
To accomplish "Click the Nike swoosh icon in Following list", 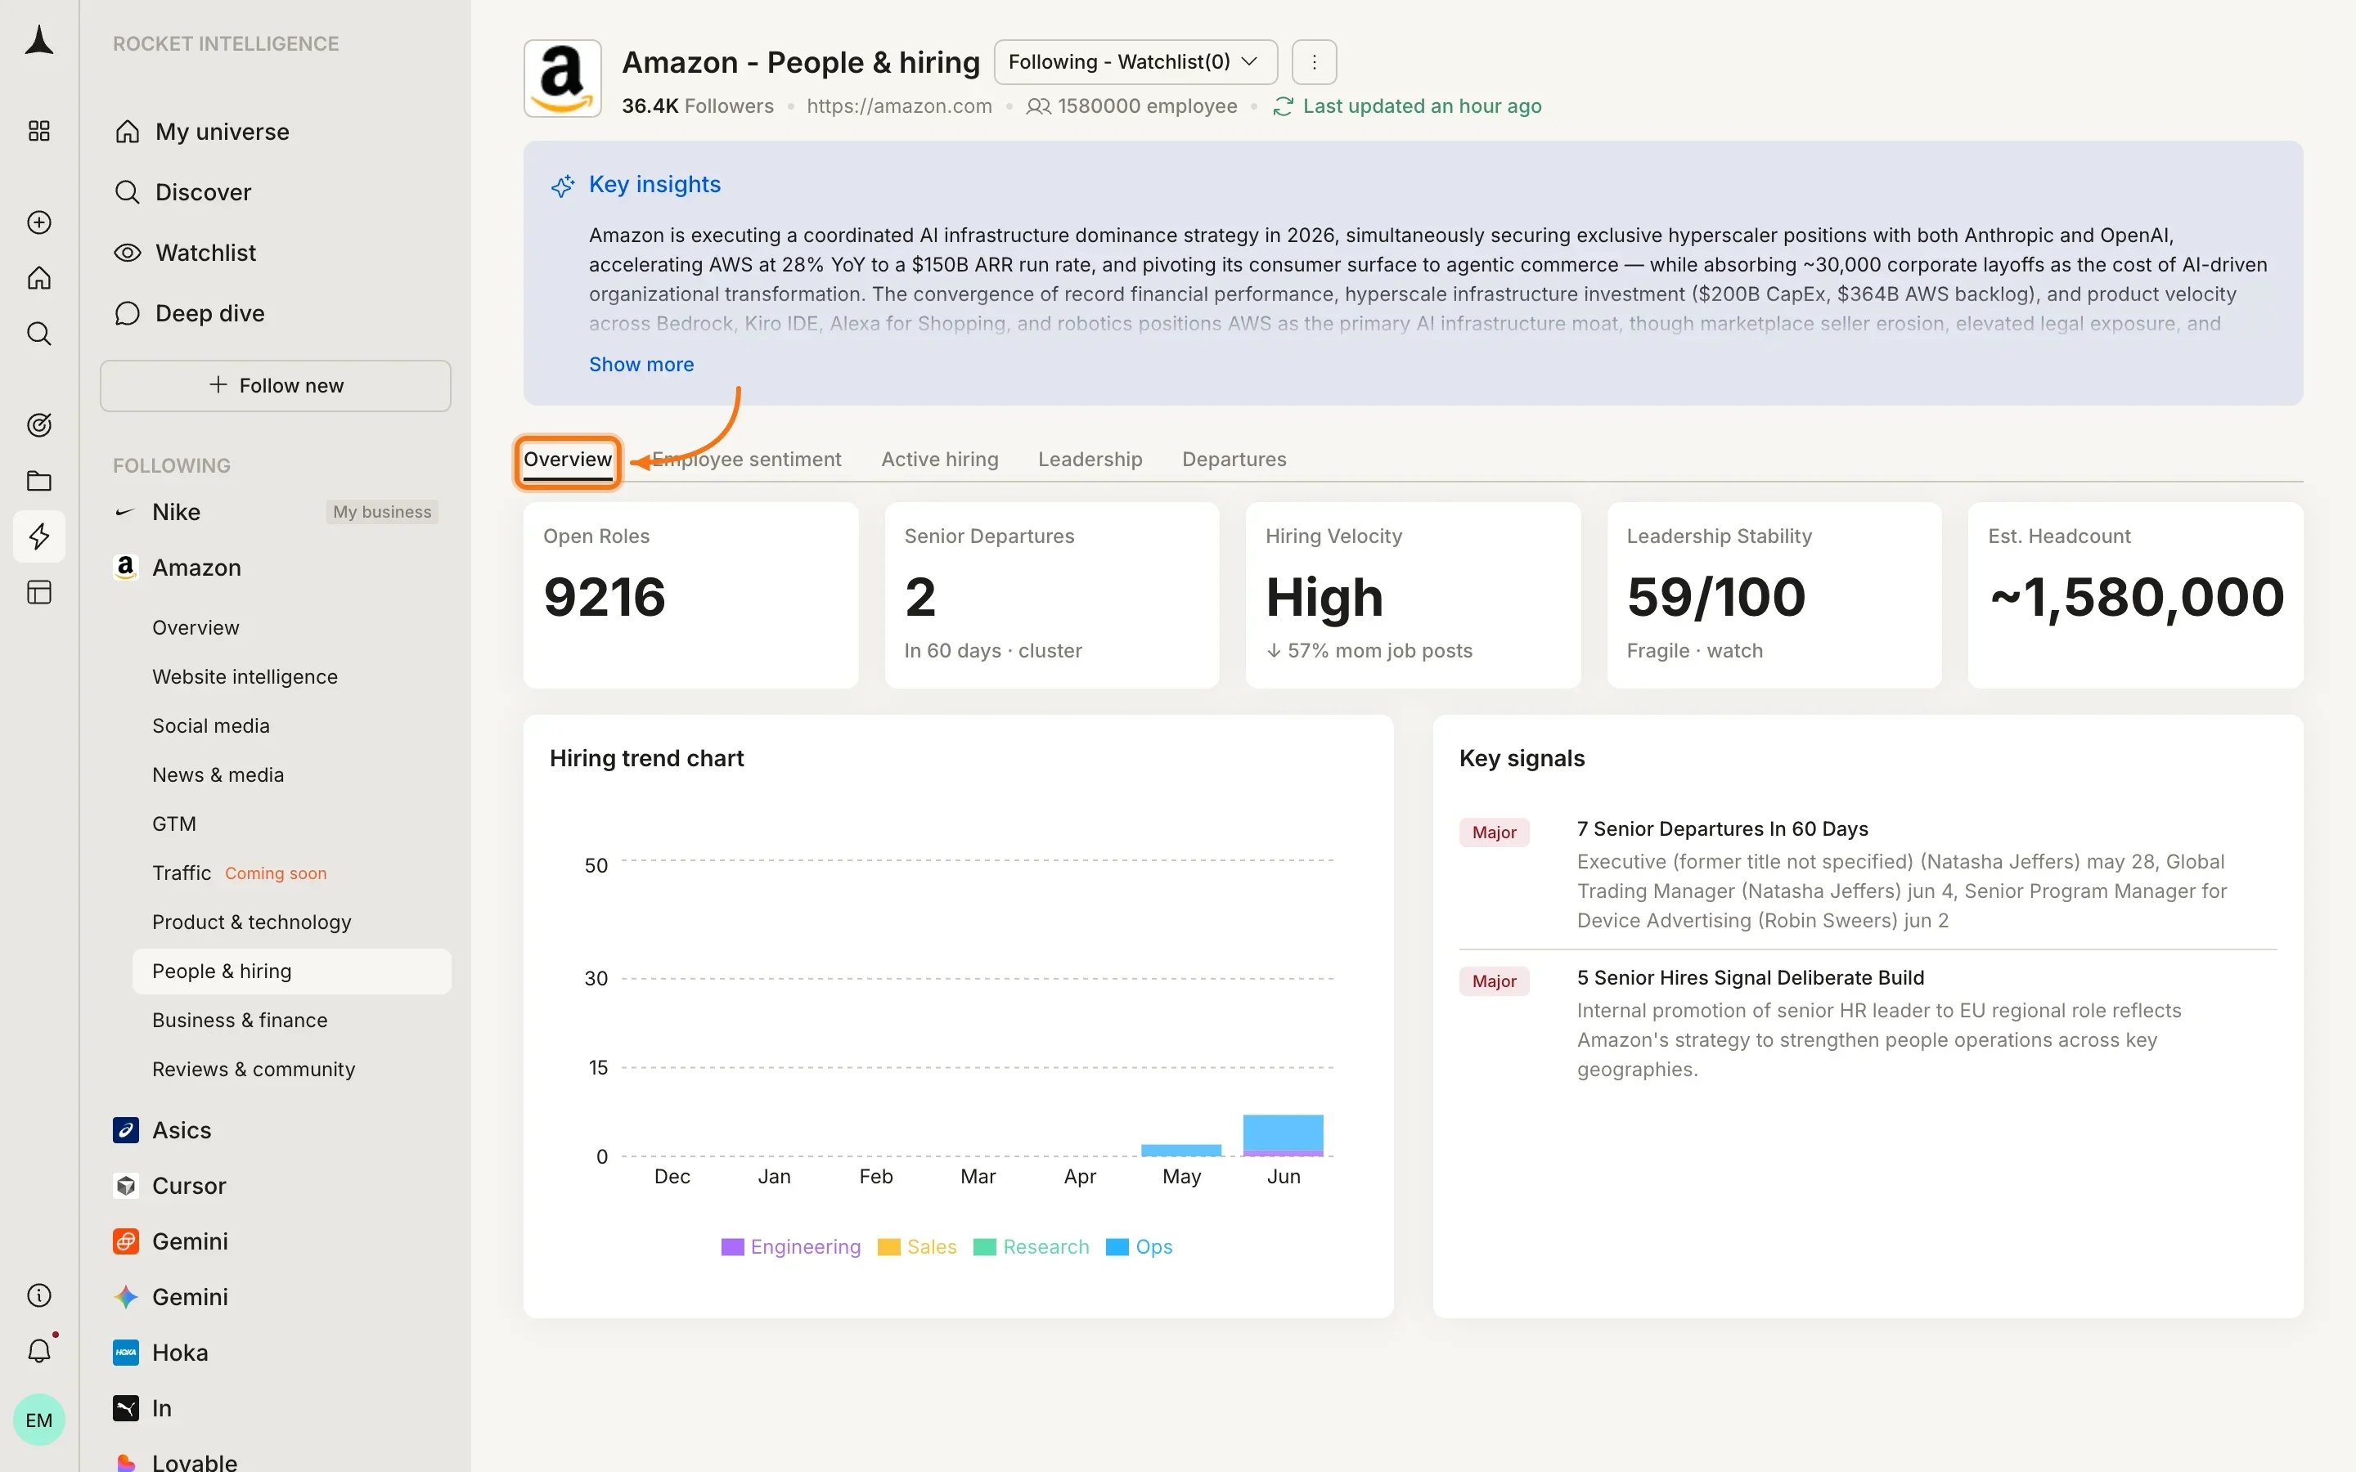I will pyautogui.click(x=124, y=512).
